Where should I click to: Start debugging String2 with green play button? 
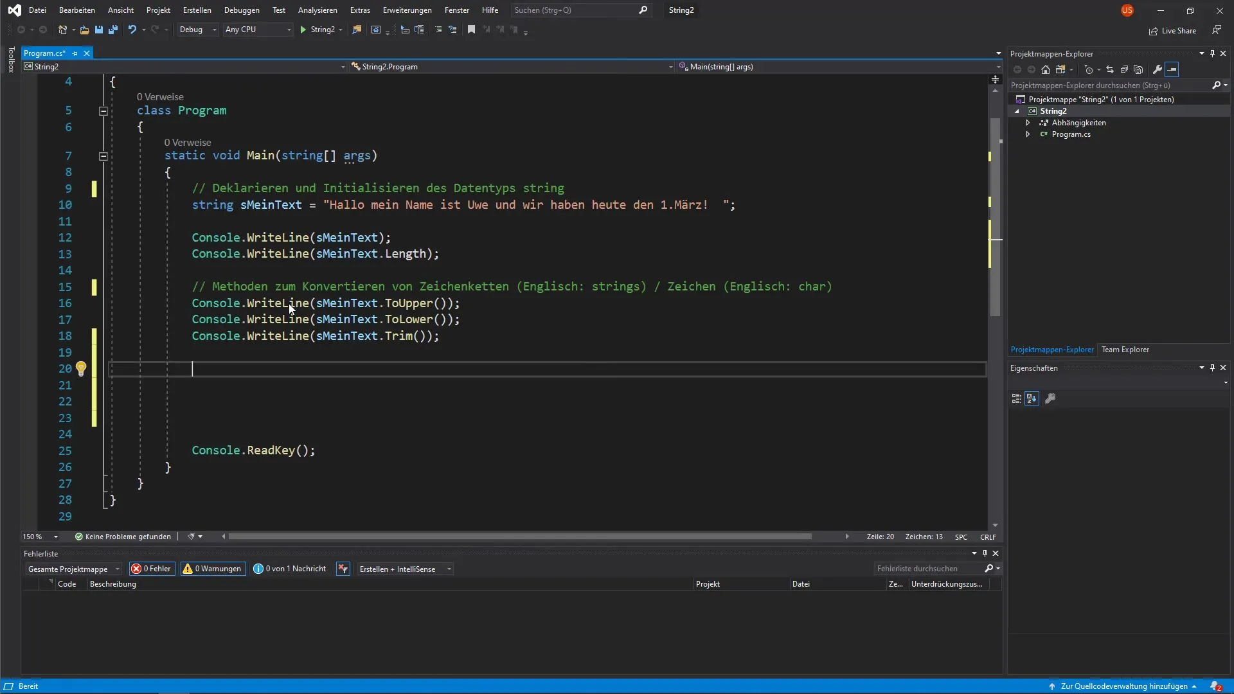pyautogui.click(x=303, y=30)
